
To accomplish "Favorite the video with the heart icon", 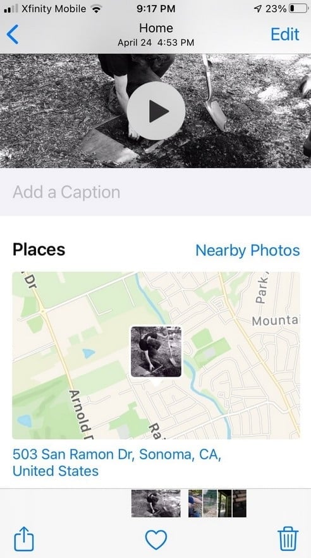I will [x=156, y=540].
